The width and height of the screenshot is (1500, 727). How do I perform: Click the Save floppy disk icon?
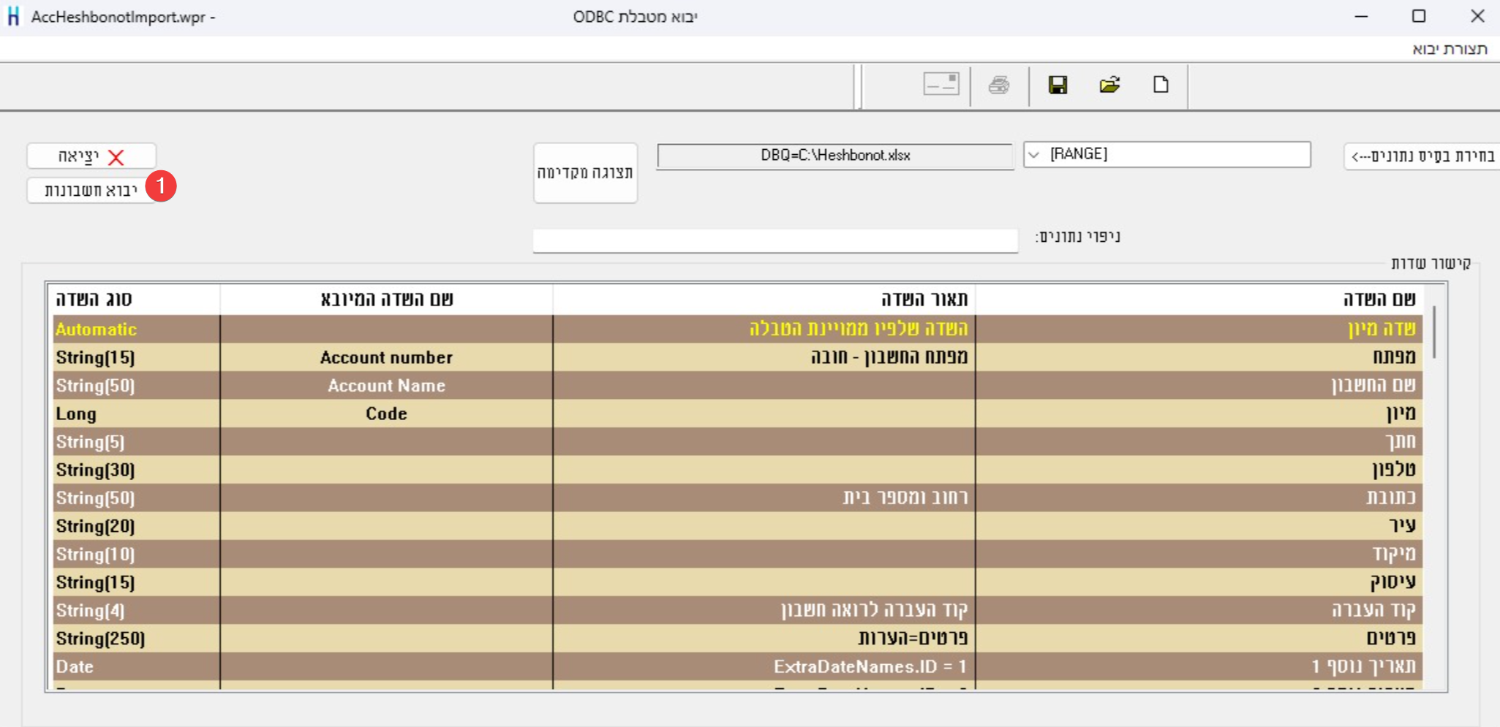coord(1058,85)
